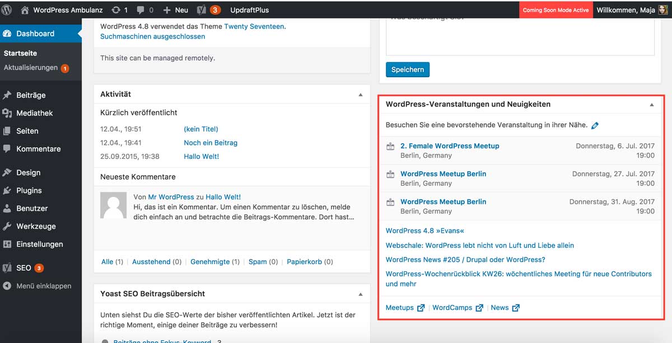The width and height of the screenshot is (672, 343).
Task: Click the date Donnerstag, 6. Jul. 2017
Action: [615, 146]
